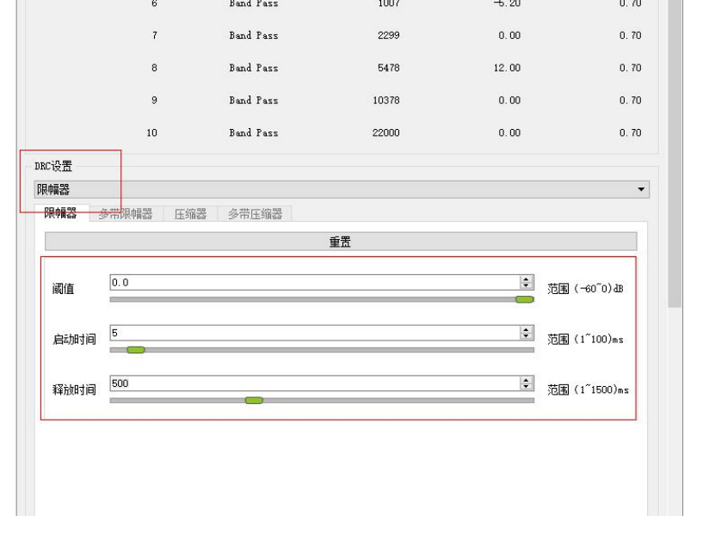
Task: Select Band Pass type in row 8
Action: point(254,68)
